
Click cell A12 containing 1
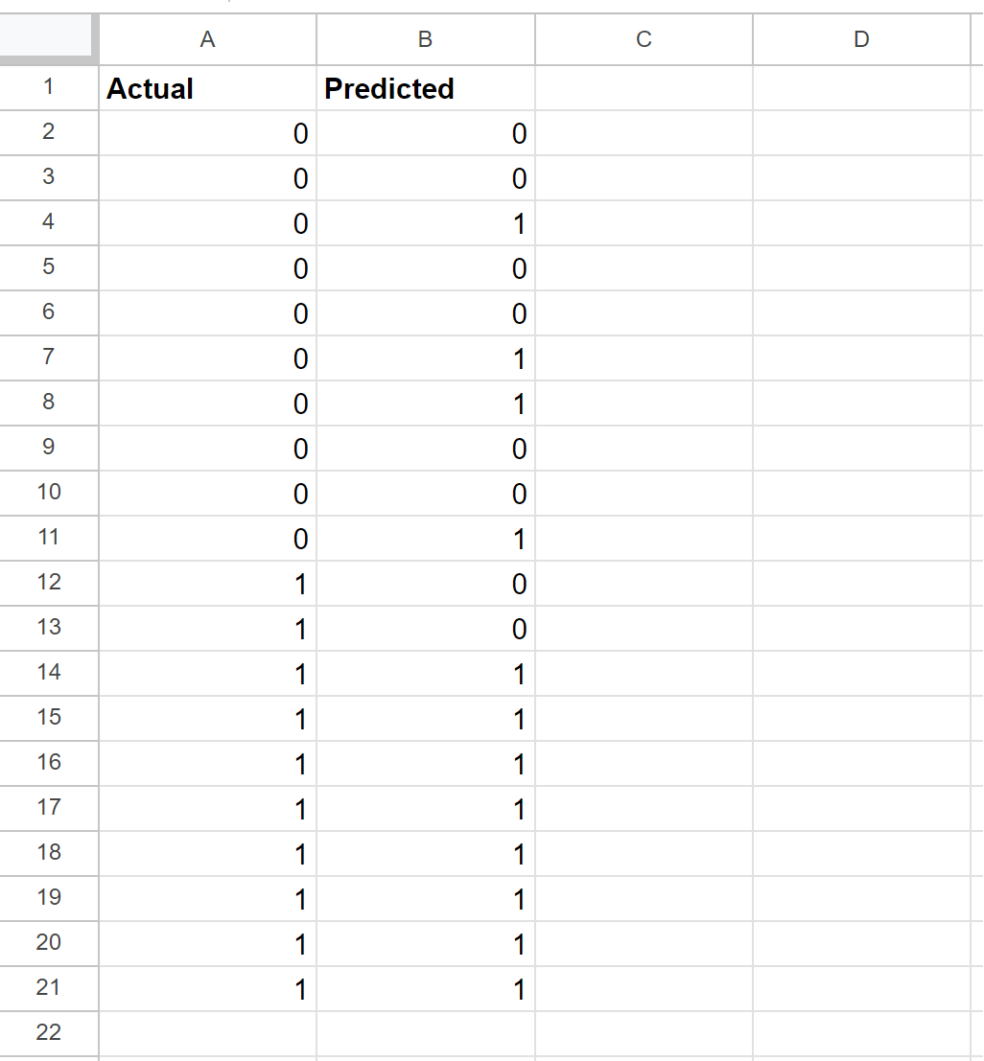coord(207,584)
